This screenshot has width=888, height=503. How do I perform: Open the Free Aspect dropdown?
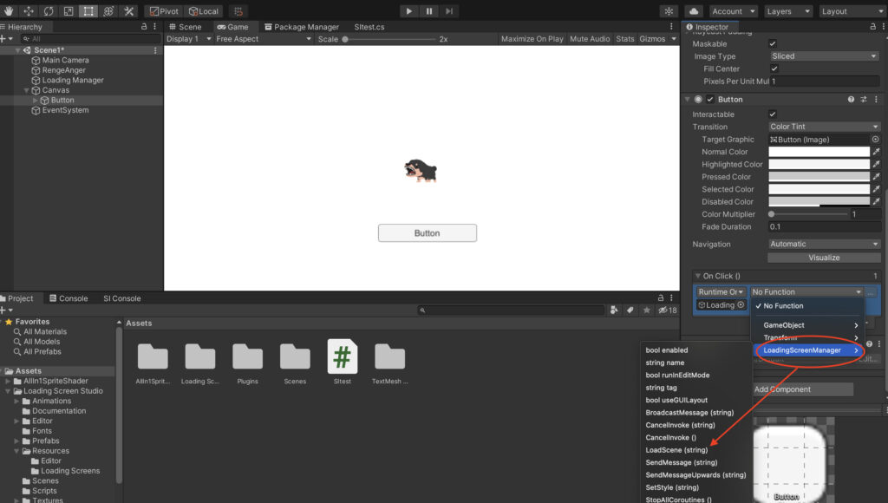point(264,39)
